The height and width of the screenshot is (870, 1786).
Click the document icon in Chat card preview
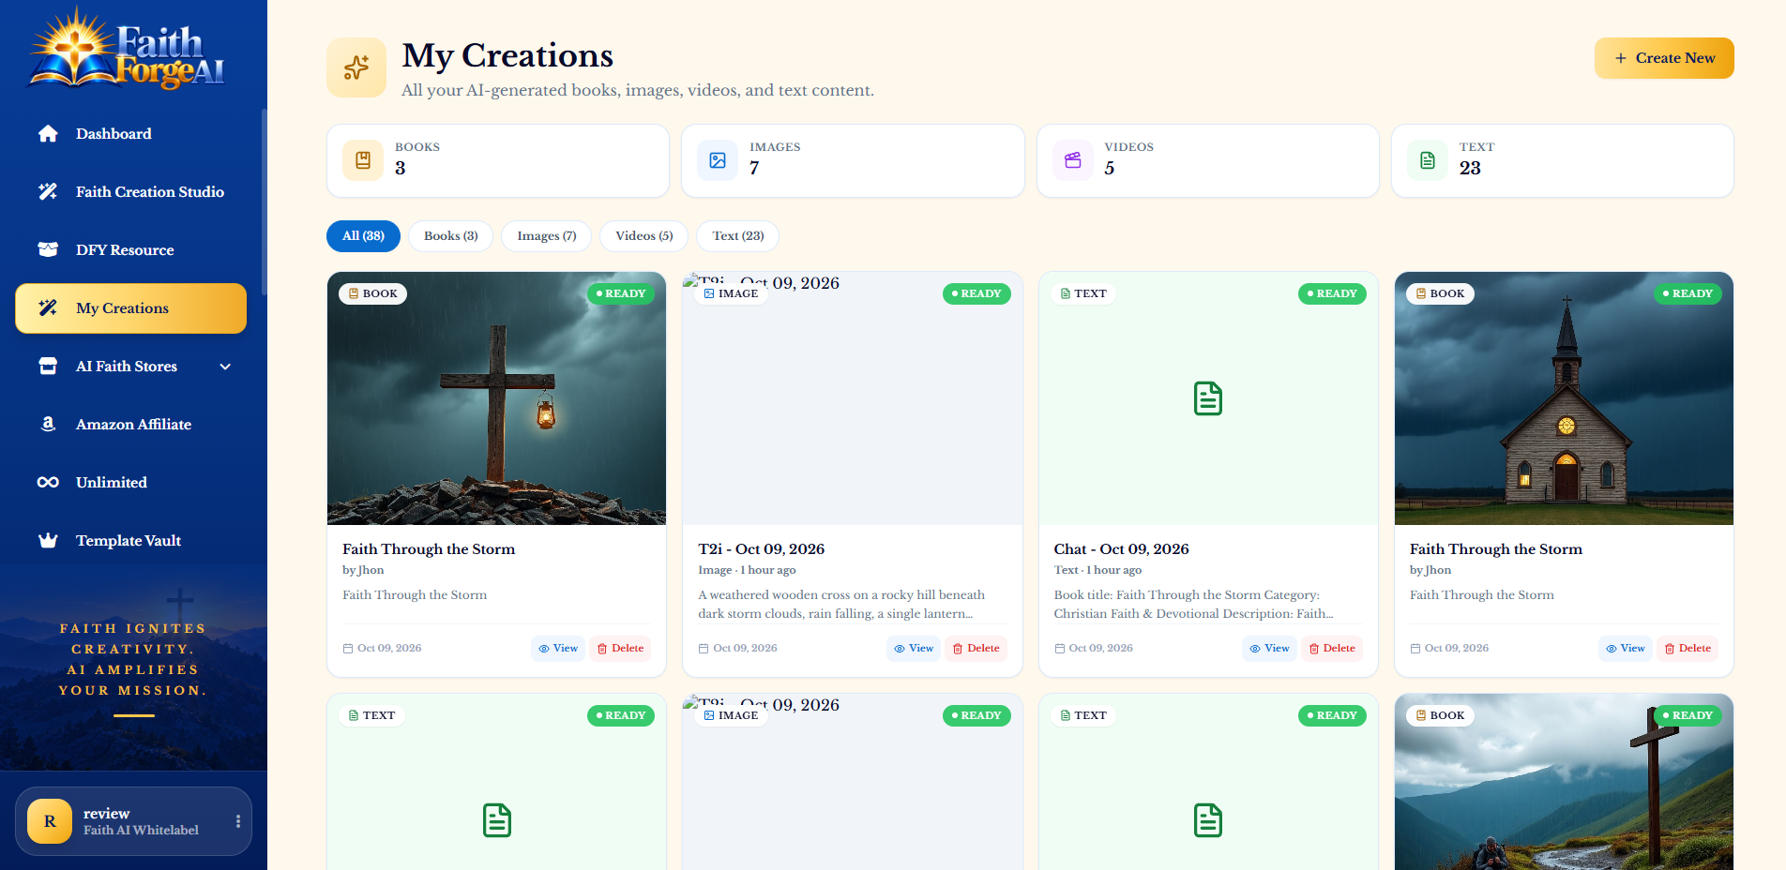(x=1208, y=398)
